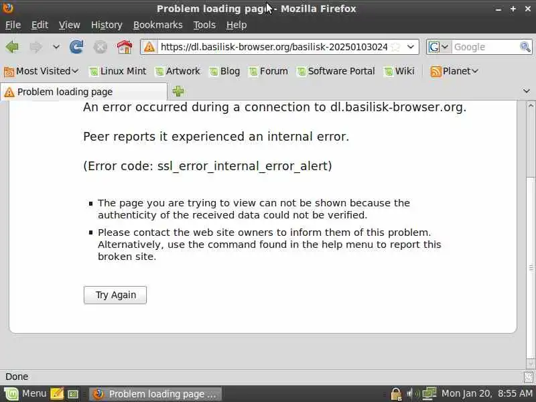Open the Software Portal bookmark
Image resolution: width=536 pixels, height=402 pixels.
pyautogui.click(x=336, y=71)
